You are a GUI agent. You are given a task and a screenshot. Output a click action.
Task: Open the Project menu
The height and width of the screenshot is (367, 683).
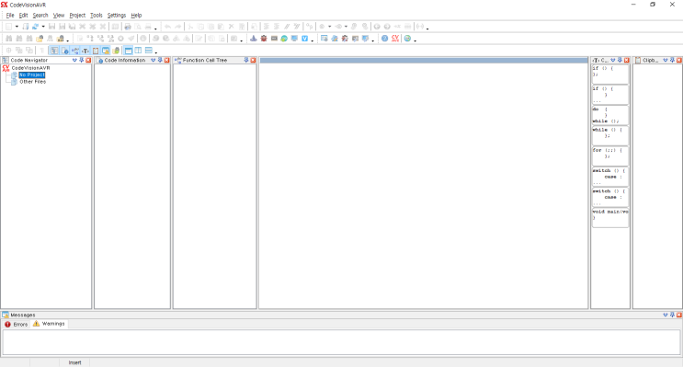77,16
